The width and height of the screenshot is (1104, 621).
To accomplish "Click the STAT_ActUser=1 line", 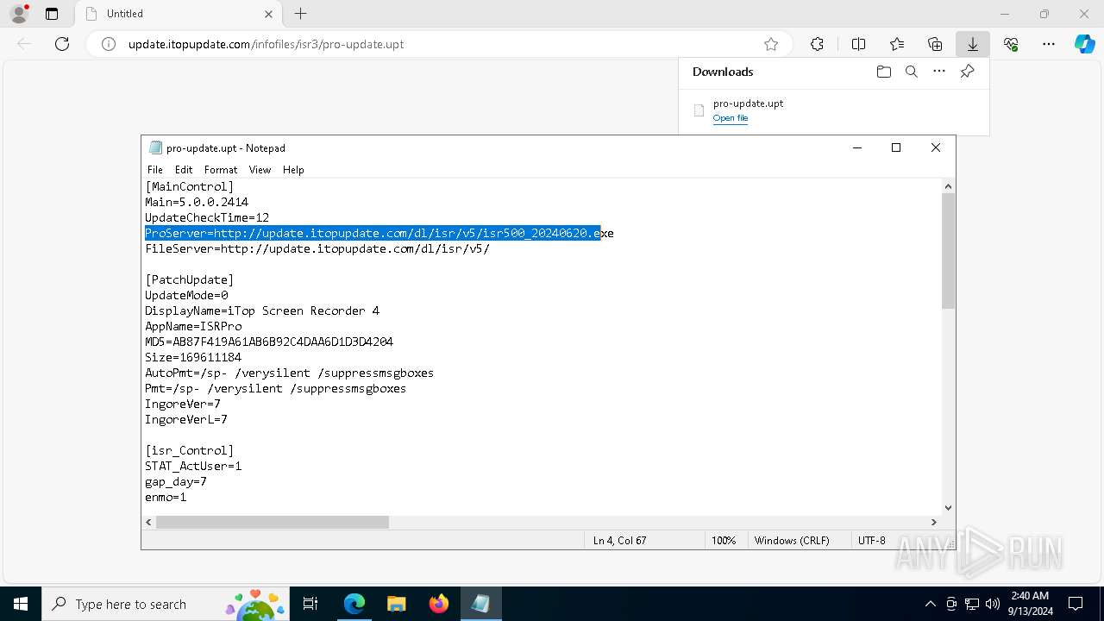I will tap(193, 466).
